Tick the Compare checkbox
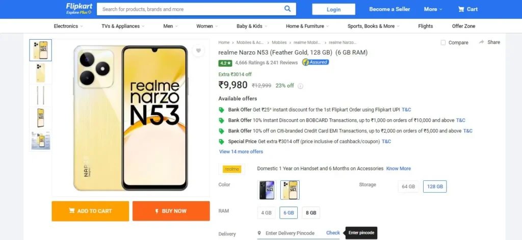522x240 pixels. pos(443,43)
